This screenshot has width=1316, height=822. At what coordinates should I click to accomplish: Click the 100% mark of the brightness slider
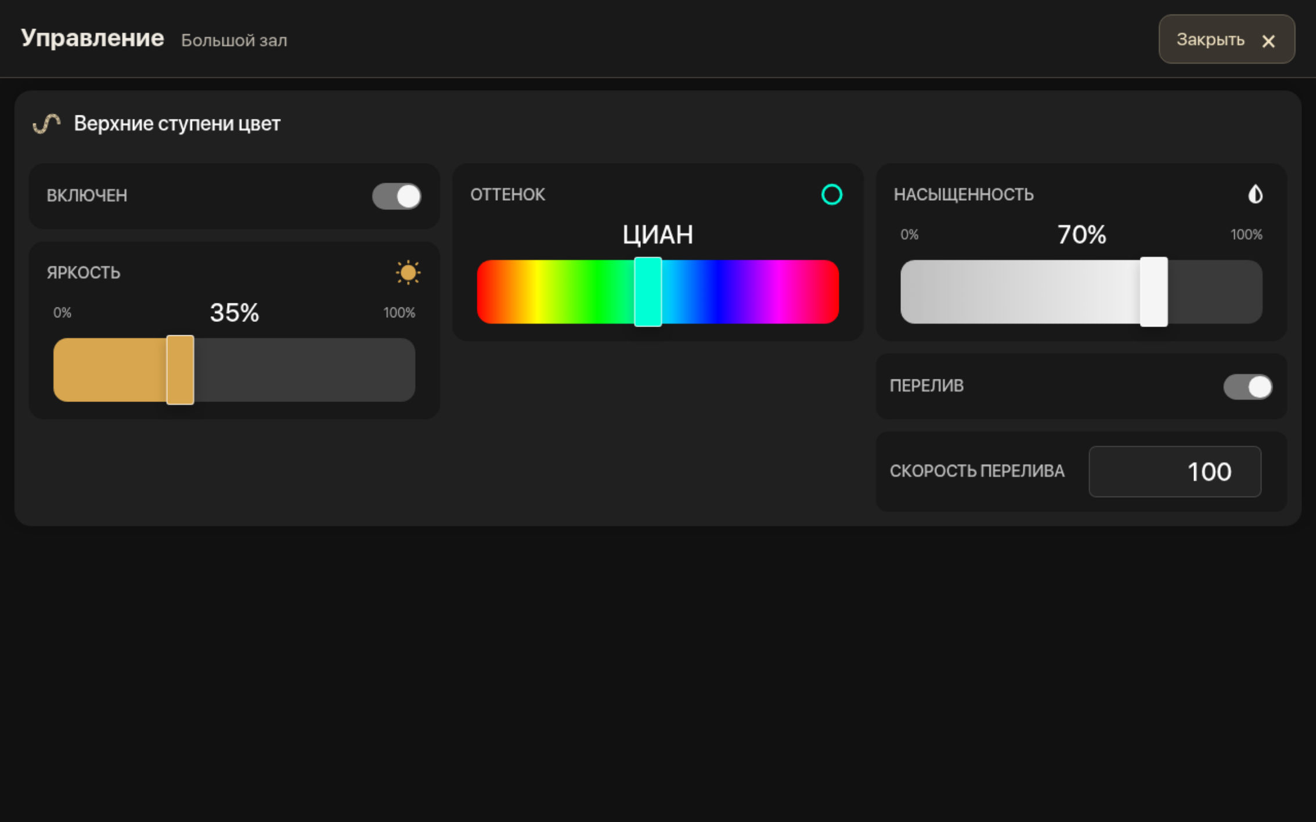click(399, 313)
